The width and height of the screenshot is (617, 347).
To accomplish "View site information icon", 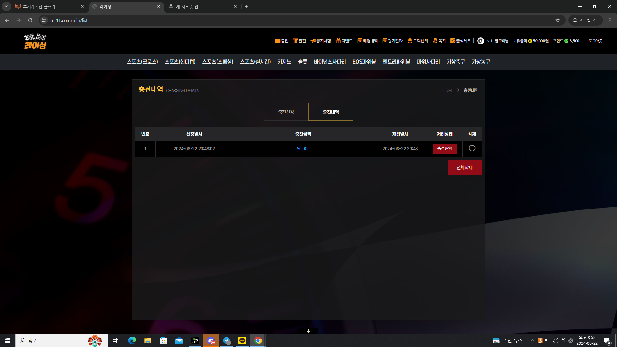I will point(44,20).
